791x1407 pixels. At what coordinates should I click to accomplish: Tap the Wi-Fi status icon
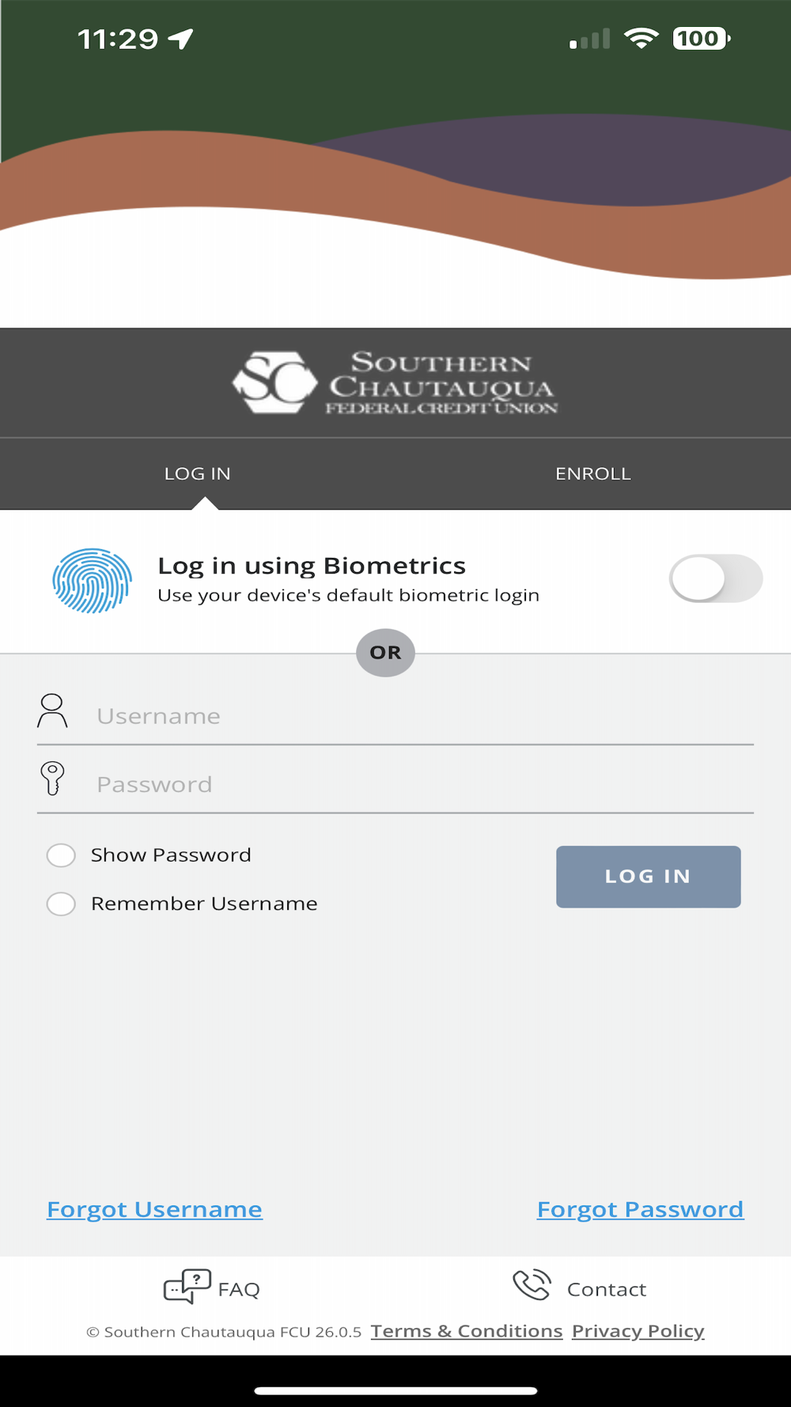(641, 38)
